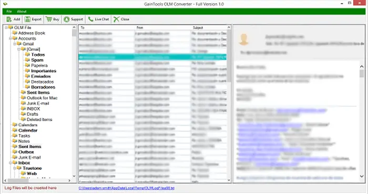Viewport: 368px width, 194px height.
Task: Open the Truetone folder in tree
Action: (32, 168)
